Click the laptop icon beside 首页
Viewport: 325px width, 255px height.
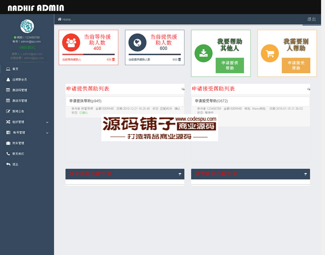click(x=8, y=69)
